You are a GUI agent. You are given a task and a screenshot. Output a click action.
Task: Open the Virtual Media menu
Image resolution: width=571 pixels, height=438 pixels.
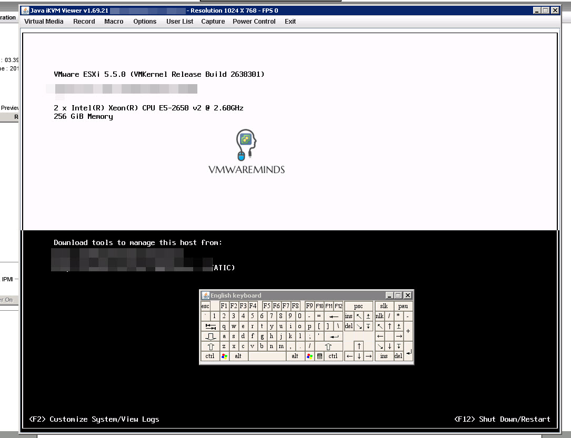[x=44, y=22]
